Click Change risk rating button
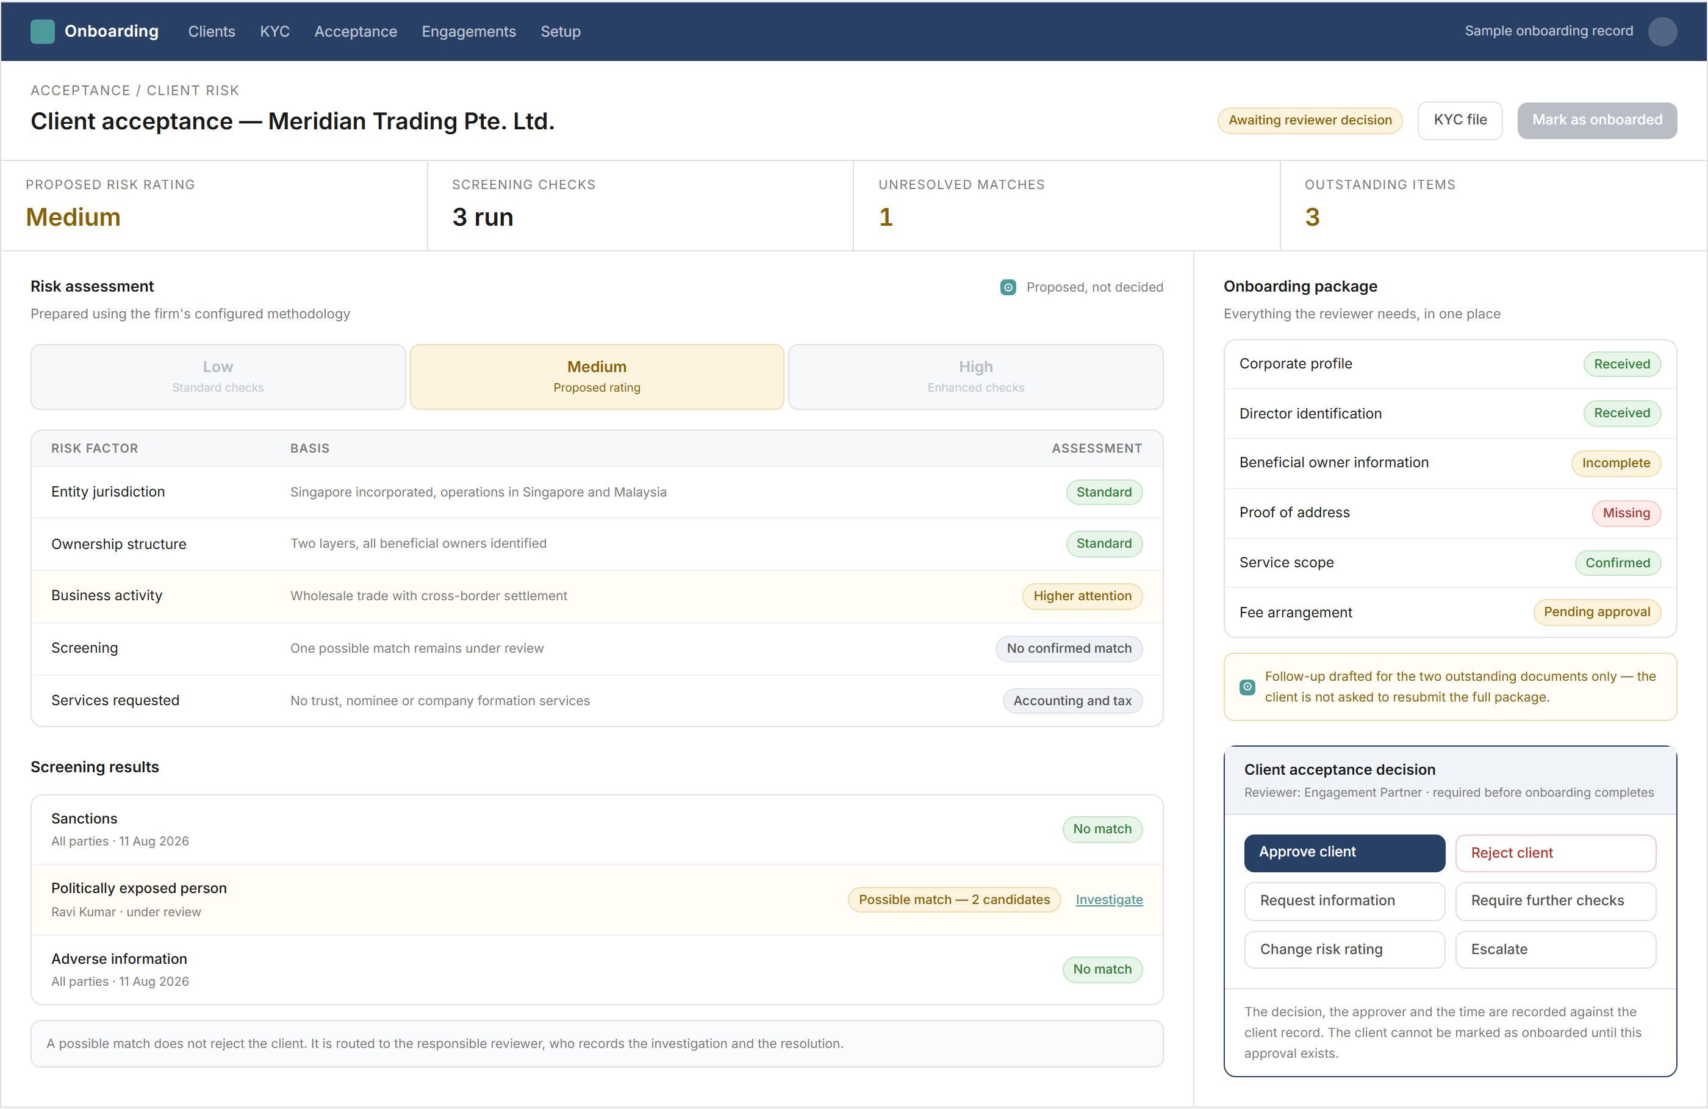The width and height of the screenshot is (1708, 1109). pyautogui.click(x=1344, y=949)
